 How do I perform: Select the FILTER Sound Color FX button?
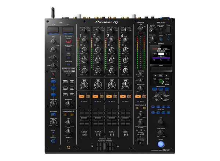point(72,95)
